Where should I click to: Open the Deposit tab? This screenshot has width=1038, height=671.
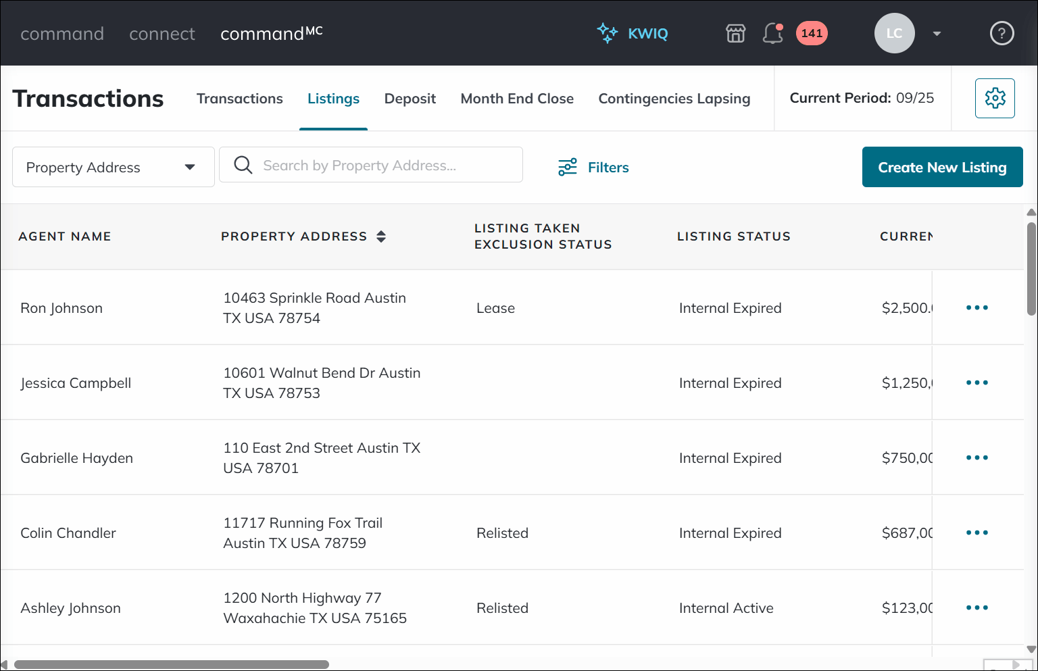410,99
